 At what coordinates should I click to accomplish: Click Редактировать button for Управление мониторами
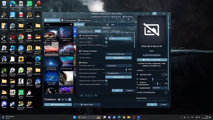118,77
